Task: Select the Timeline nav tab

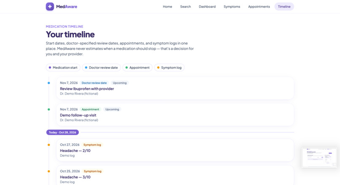Action: pyautogui.click(x=284, y=6)
